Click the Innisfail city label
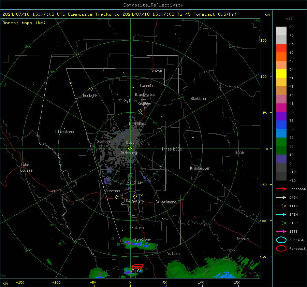 click(137, 124)
